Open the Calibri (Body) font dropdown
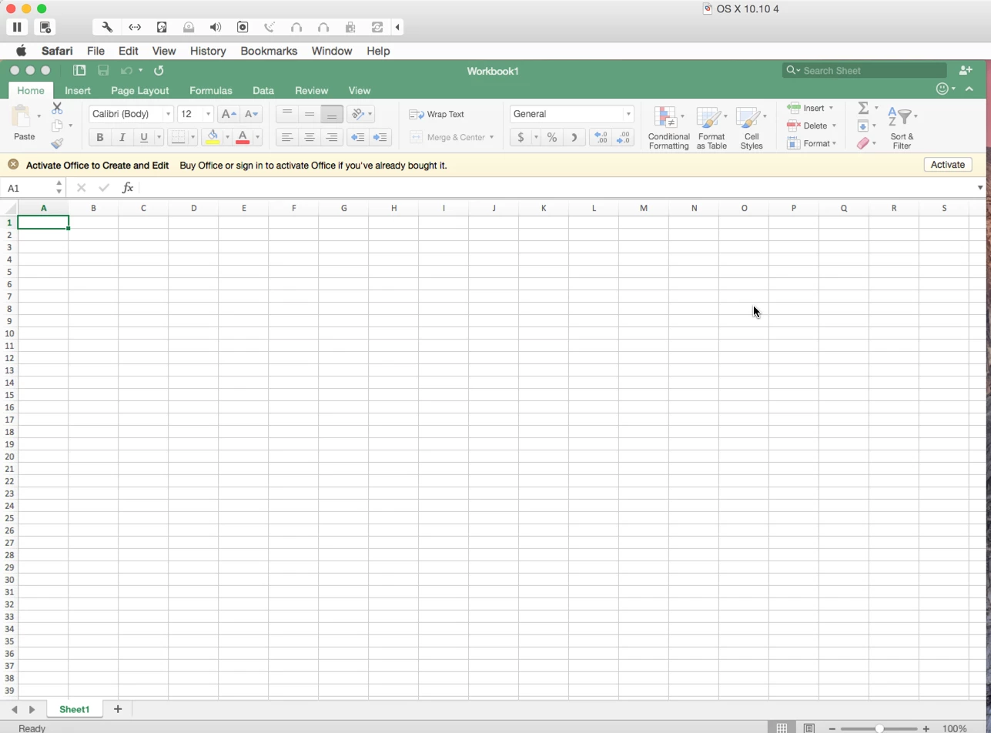The image size is (991, 733). (x=168, y=114)
